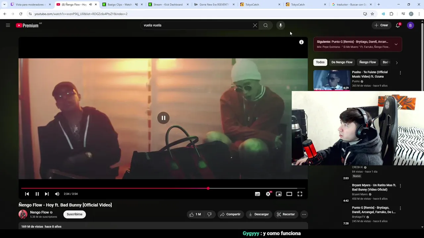424x238 pixels.
Task: Select De Nengo Flow filter chip
Action: coord(342,62)
